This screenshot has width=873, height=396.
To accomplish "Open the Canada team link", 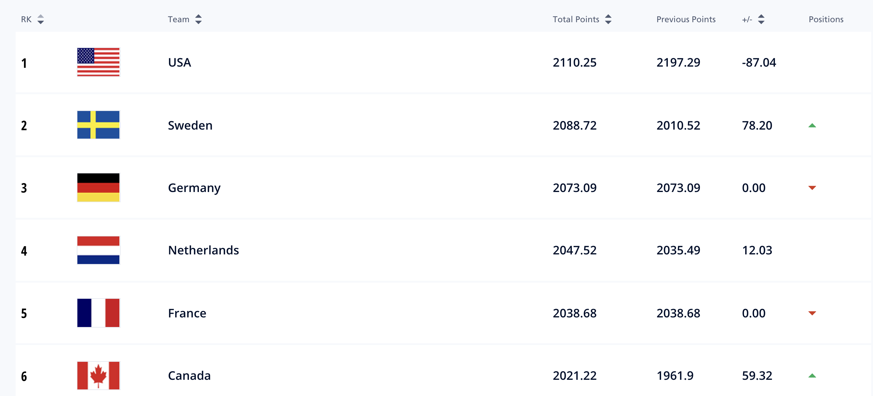I will [x=189, y=376].
